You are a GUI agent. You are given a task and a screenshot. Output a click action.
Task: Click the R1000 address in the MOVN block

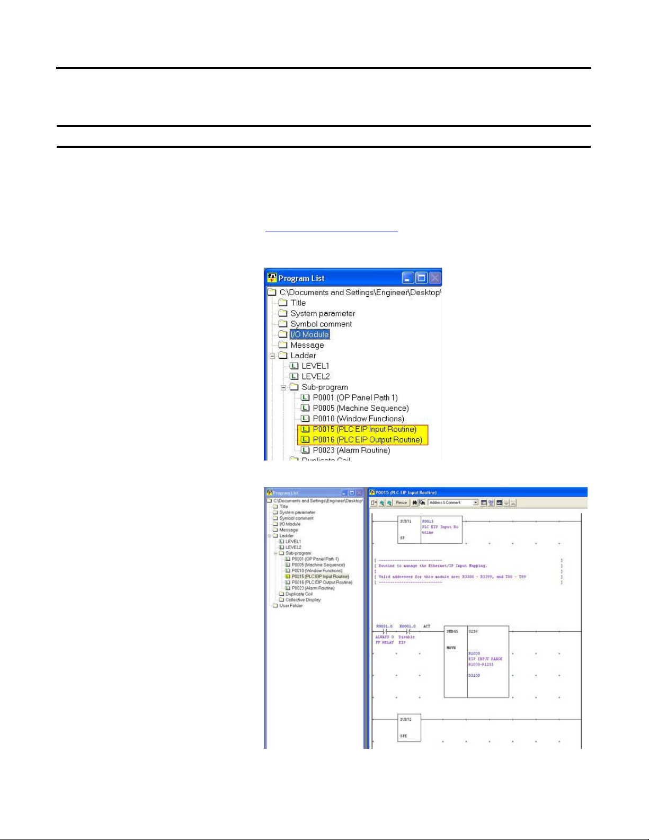pyautogui.click(x=474, y=653)
